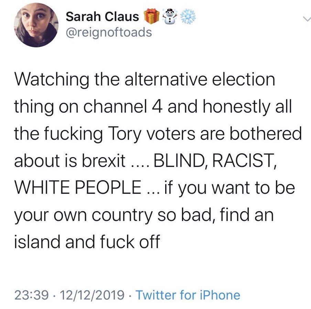
Task: Click the snowman emoji in the display name
Action: tap(170, 16)
